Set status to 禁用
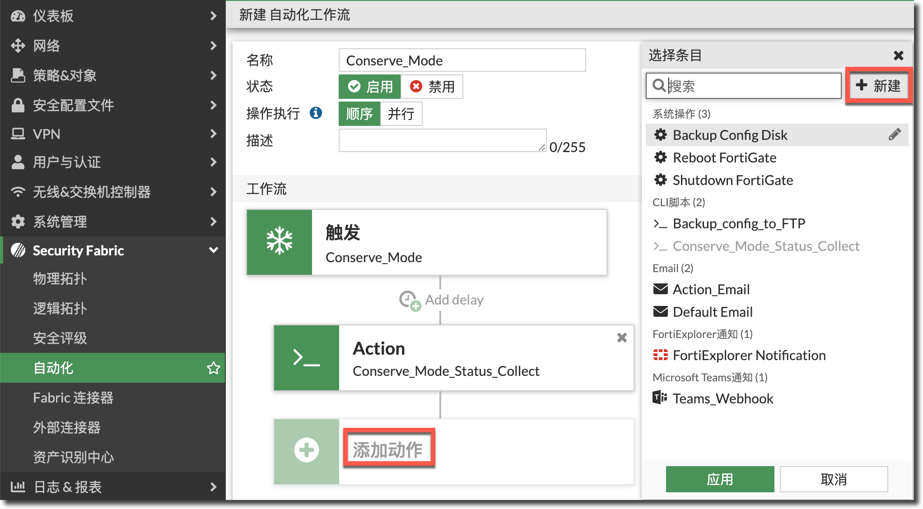Viewport: 923px width, 509px height. 432,87
